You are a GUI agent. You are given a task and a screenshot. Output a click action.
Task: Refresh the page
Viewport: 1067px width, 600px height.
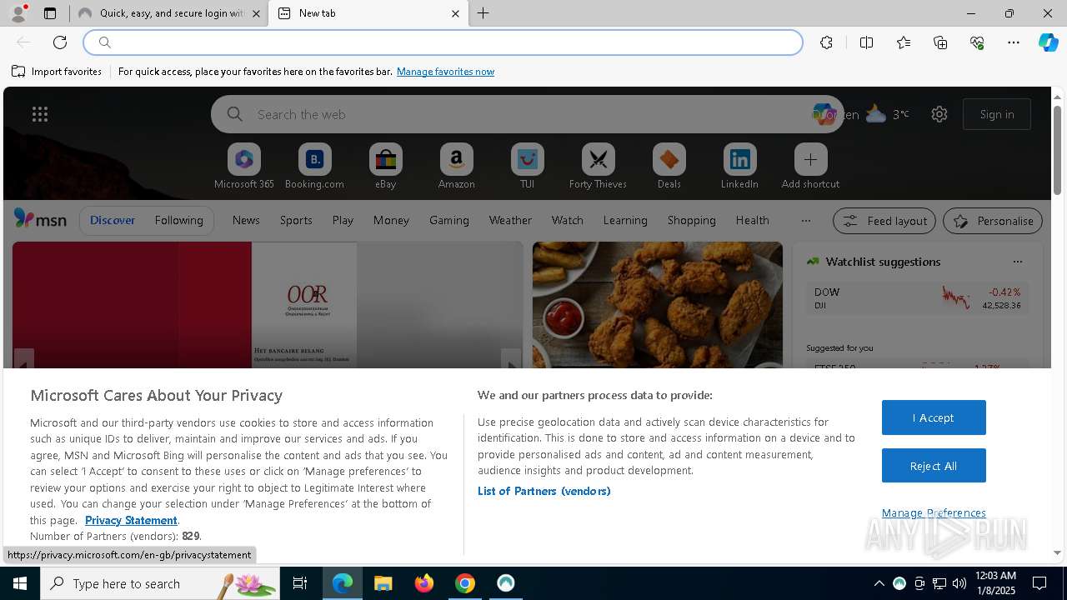coord(60,42)
